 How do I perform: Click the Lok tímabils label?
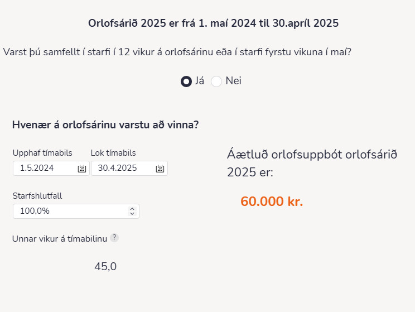113,153
